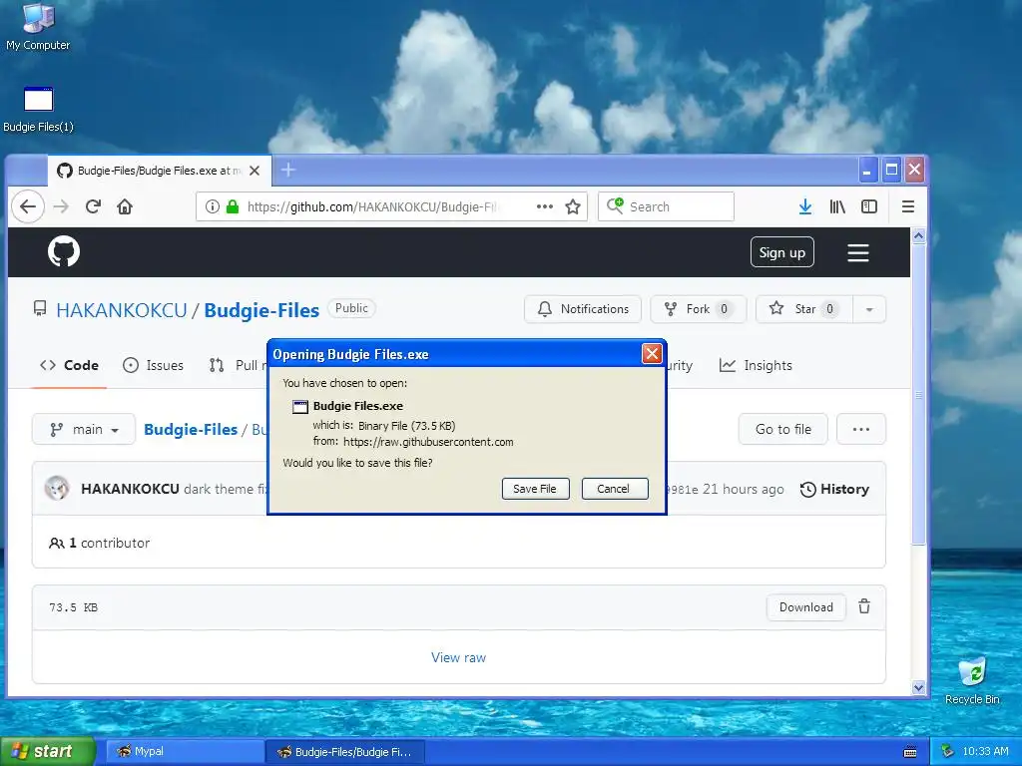Switch to the Code tab
The image size is (1022, 766).
[x=69, y=365]
